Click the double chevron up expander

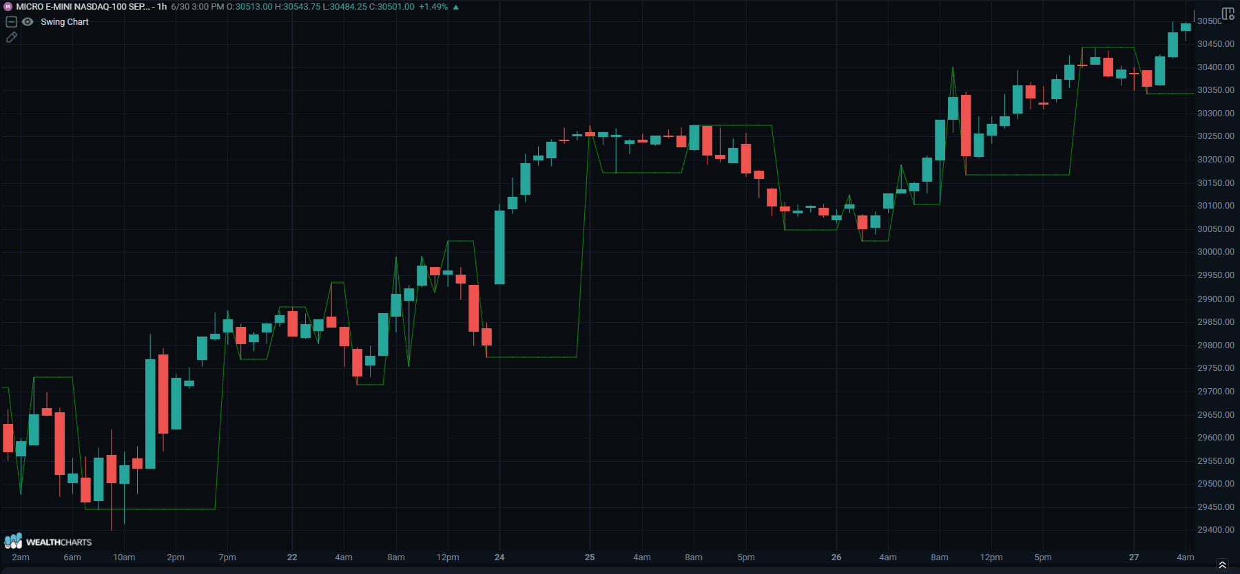click(1222, 565)
